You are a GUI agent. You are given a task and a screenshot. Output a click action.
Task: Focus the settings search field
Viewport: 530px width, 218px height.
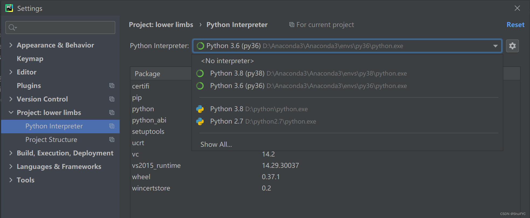click(60, 28)
